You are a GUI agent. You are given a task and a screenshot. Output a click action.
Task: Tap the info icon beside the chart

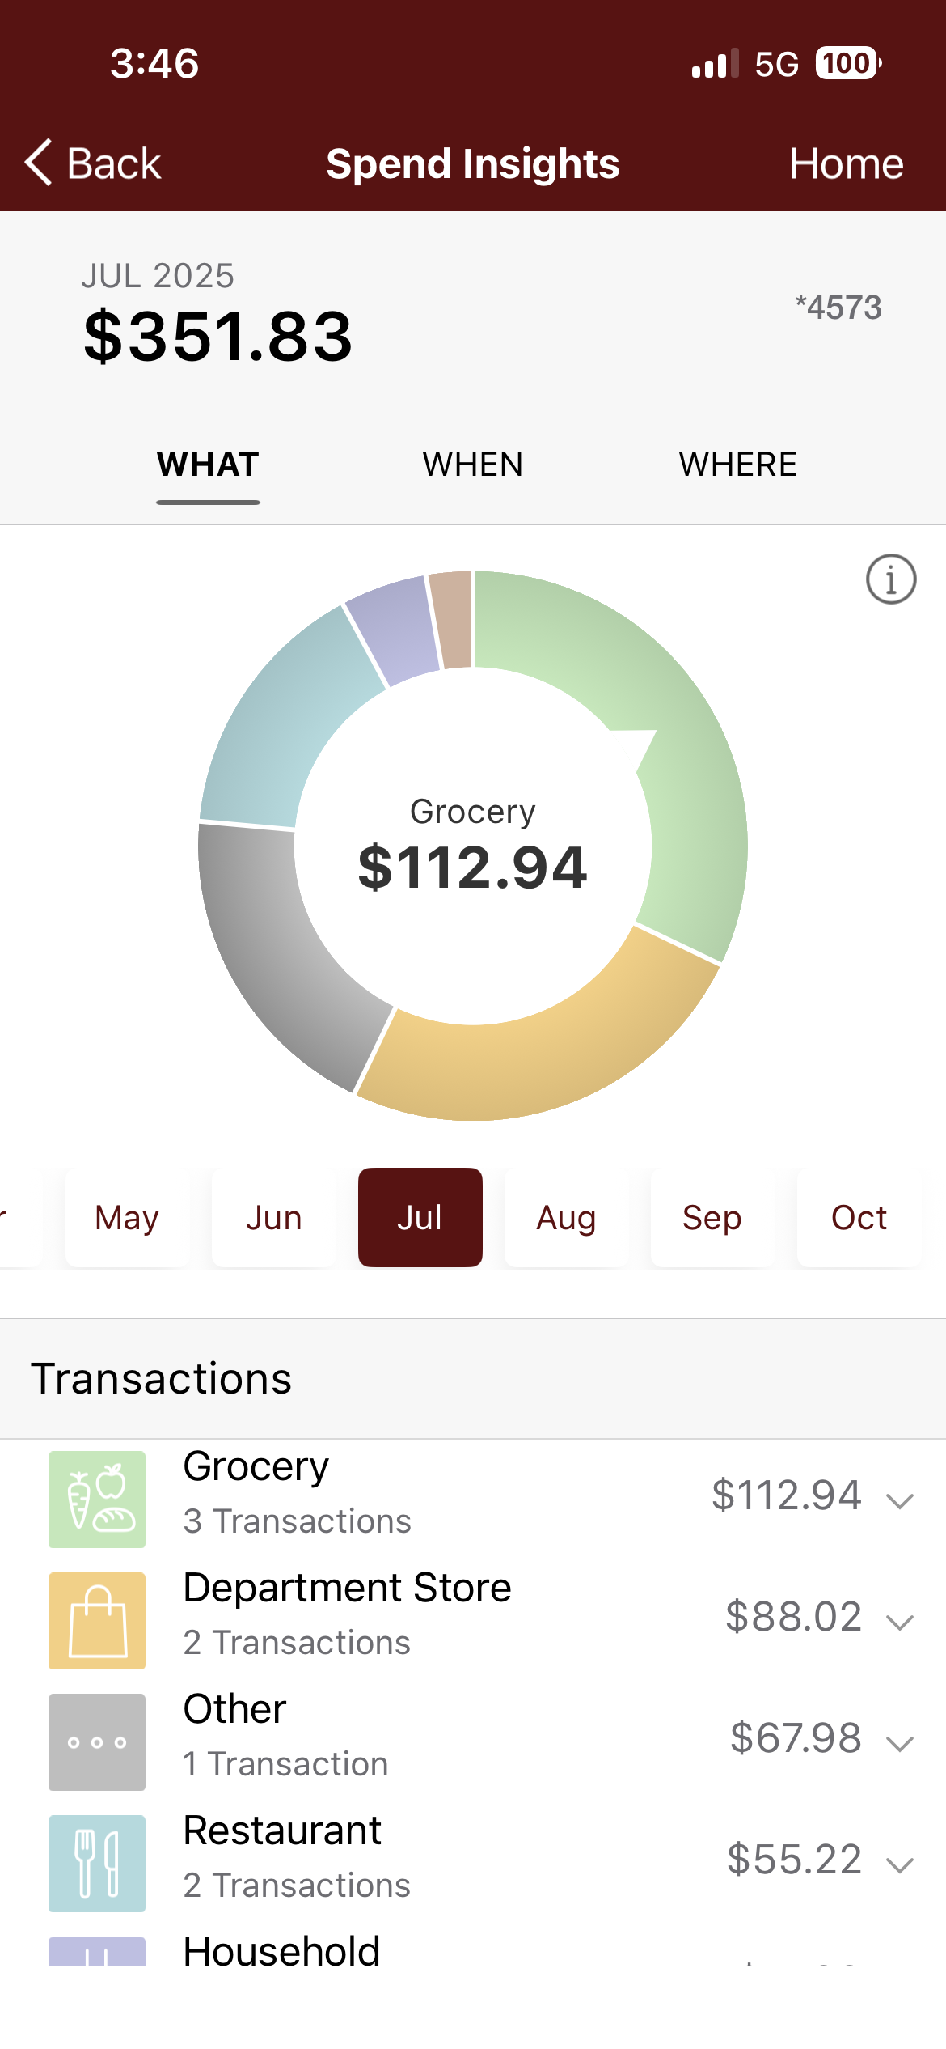(890, 579)
